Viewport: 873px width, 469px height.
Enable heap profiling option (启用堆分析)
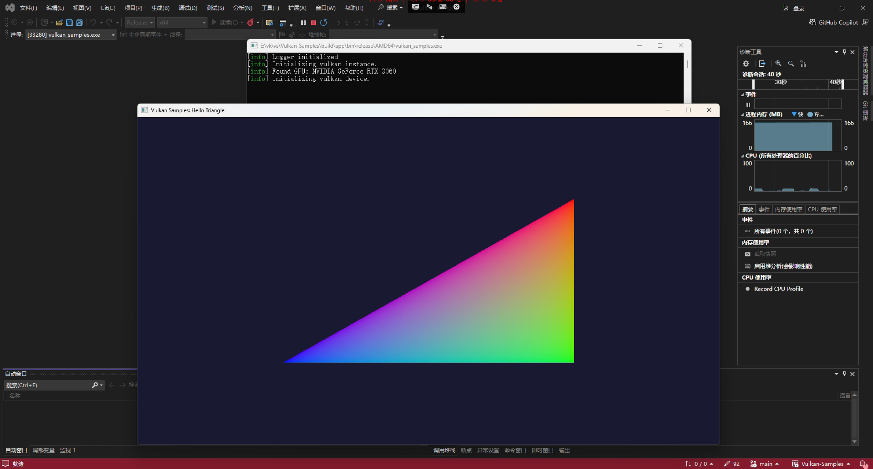[x=783, y=266]
